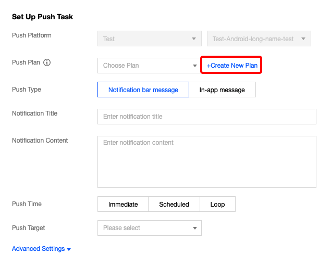Click the Choose Plan dropdown's caret arrow

click(194, 66)
